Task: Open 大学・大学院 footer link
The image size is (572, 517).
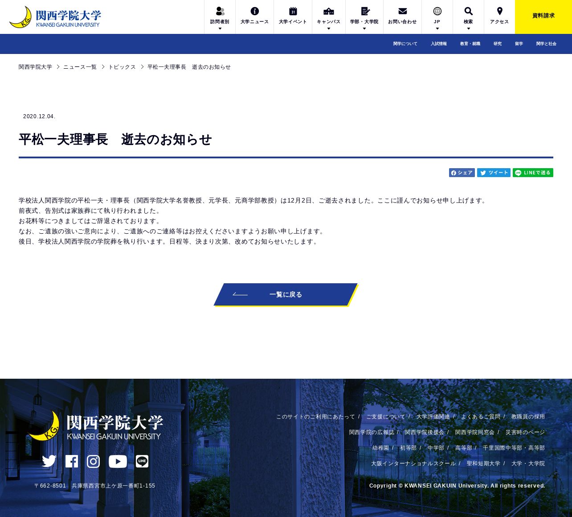Action: pos(528,463)
